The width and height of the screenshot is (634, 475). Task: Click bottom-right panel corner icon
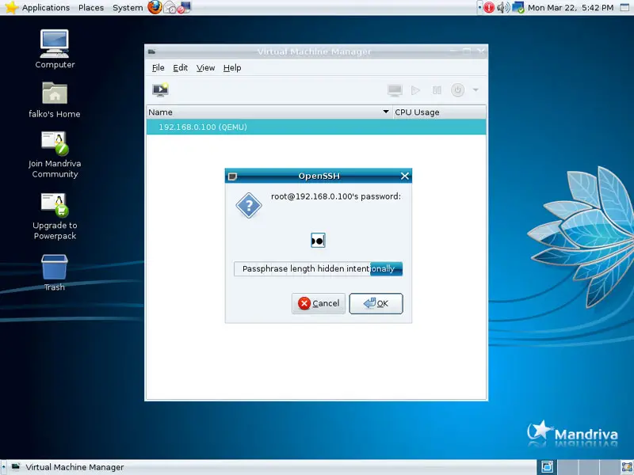[626, 467]
